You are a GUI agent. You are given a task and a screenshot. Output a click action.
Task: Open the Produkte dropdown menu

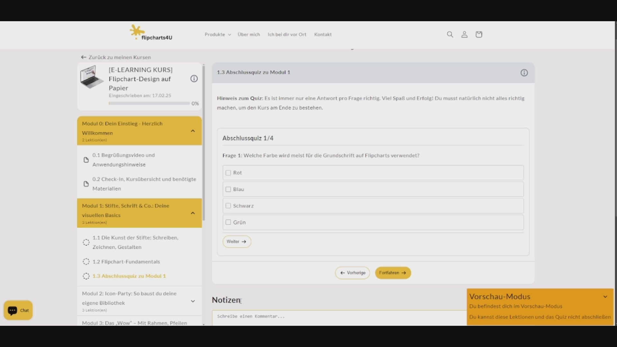tap(218, 34)
